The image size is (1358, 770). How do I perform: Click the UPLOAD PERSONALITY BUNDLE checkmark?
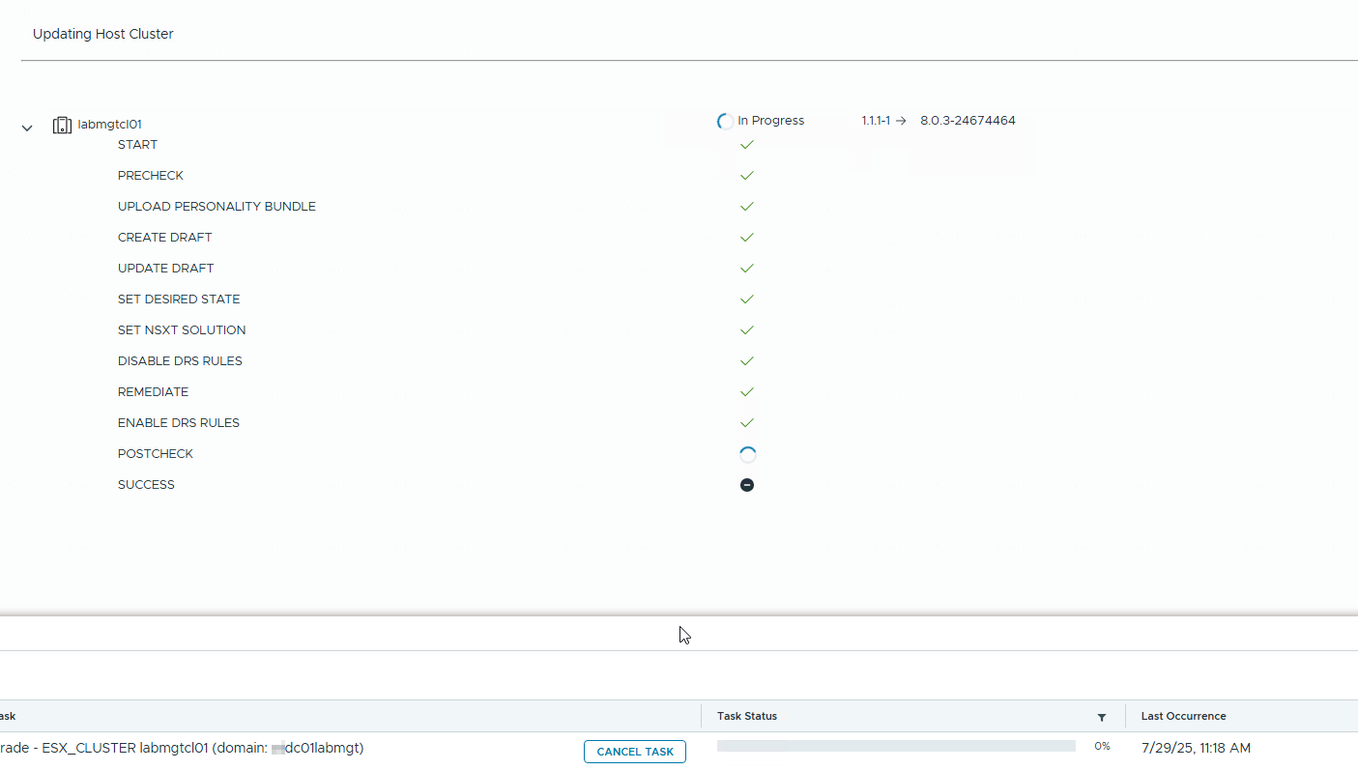[746, 206]
